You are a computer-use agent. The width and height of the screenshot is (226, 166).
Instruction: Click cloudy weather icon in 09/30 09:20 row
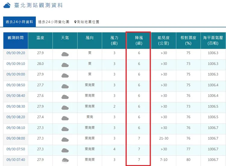(65, 54)
